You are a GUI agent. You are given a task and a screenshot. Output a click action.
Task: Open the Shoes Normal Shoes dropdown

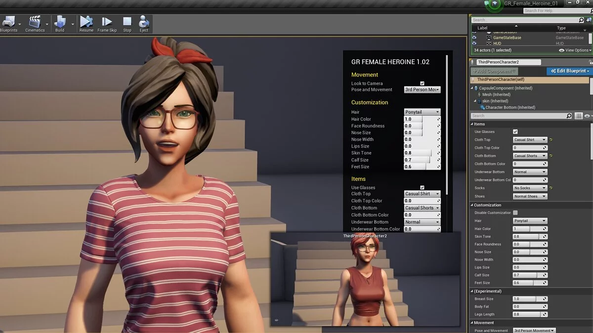coord(530,196)
